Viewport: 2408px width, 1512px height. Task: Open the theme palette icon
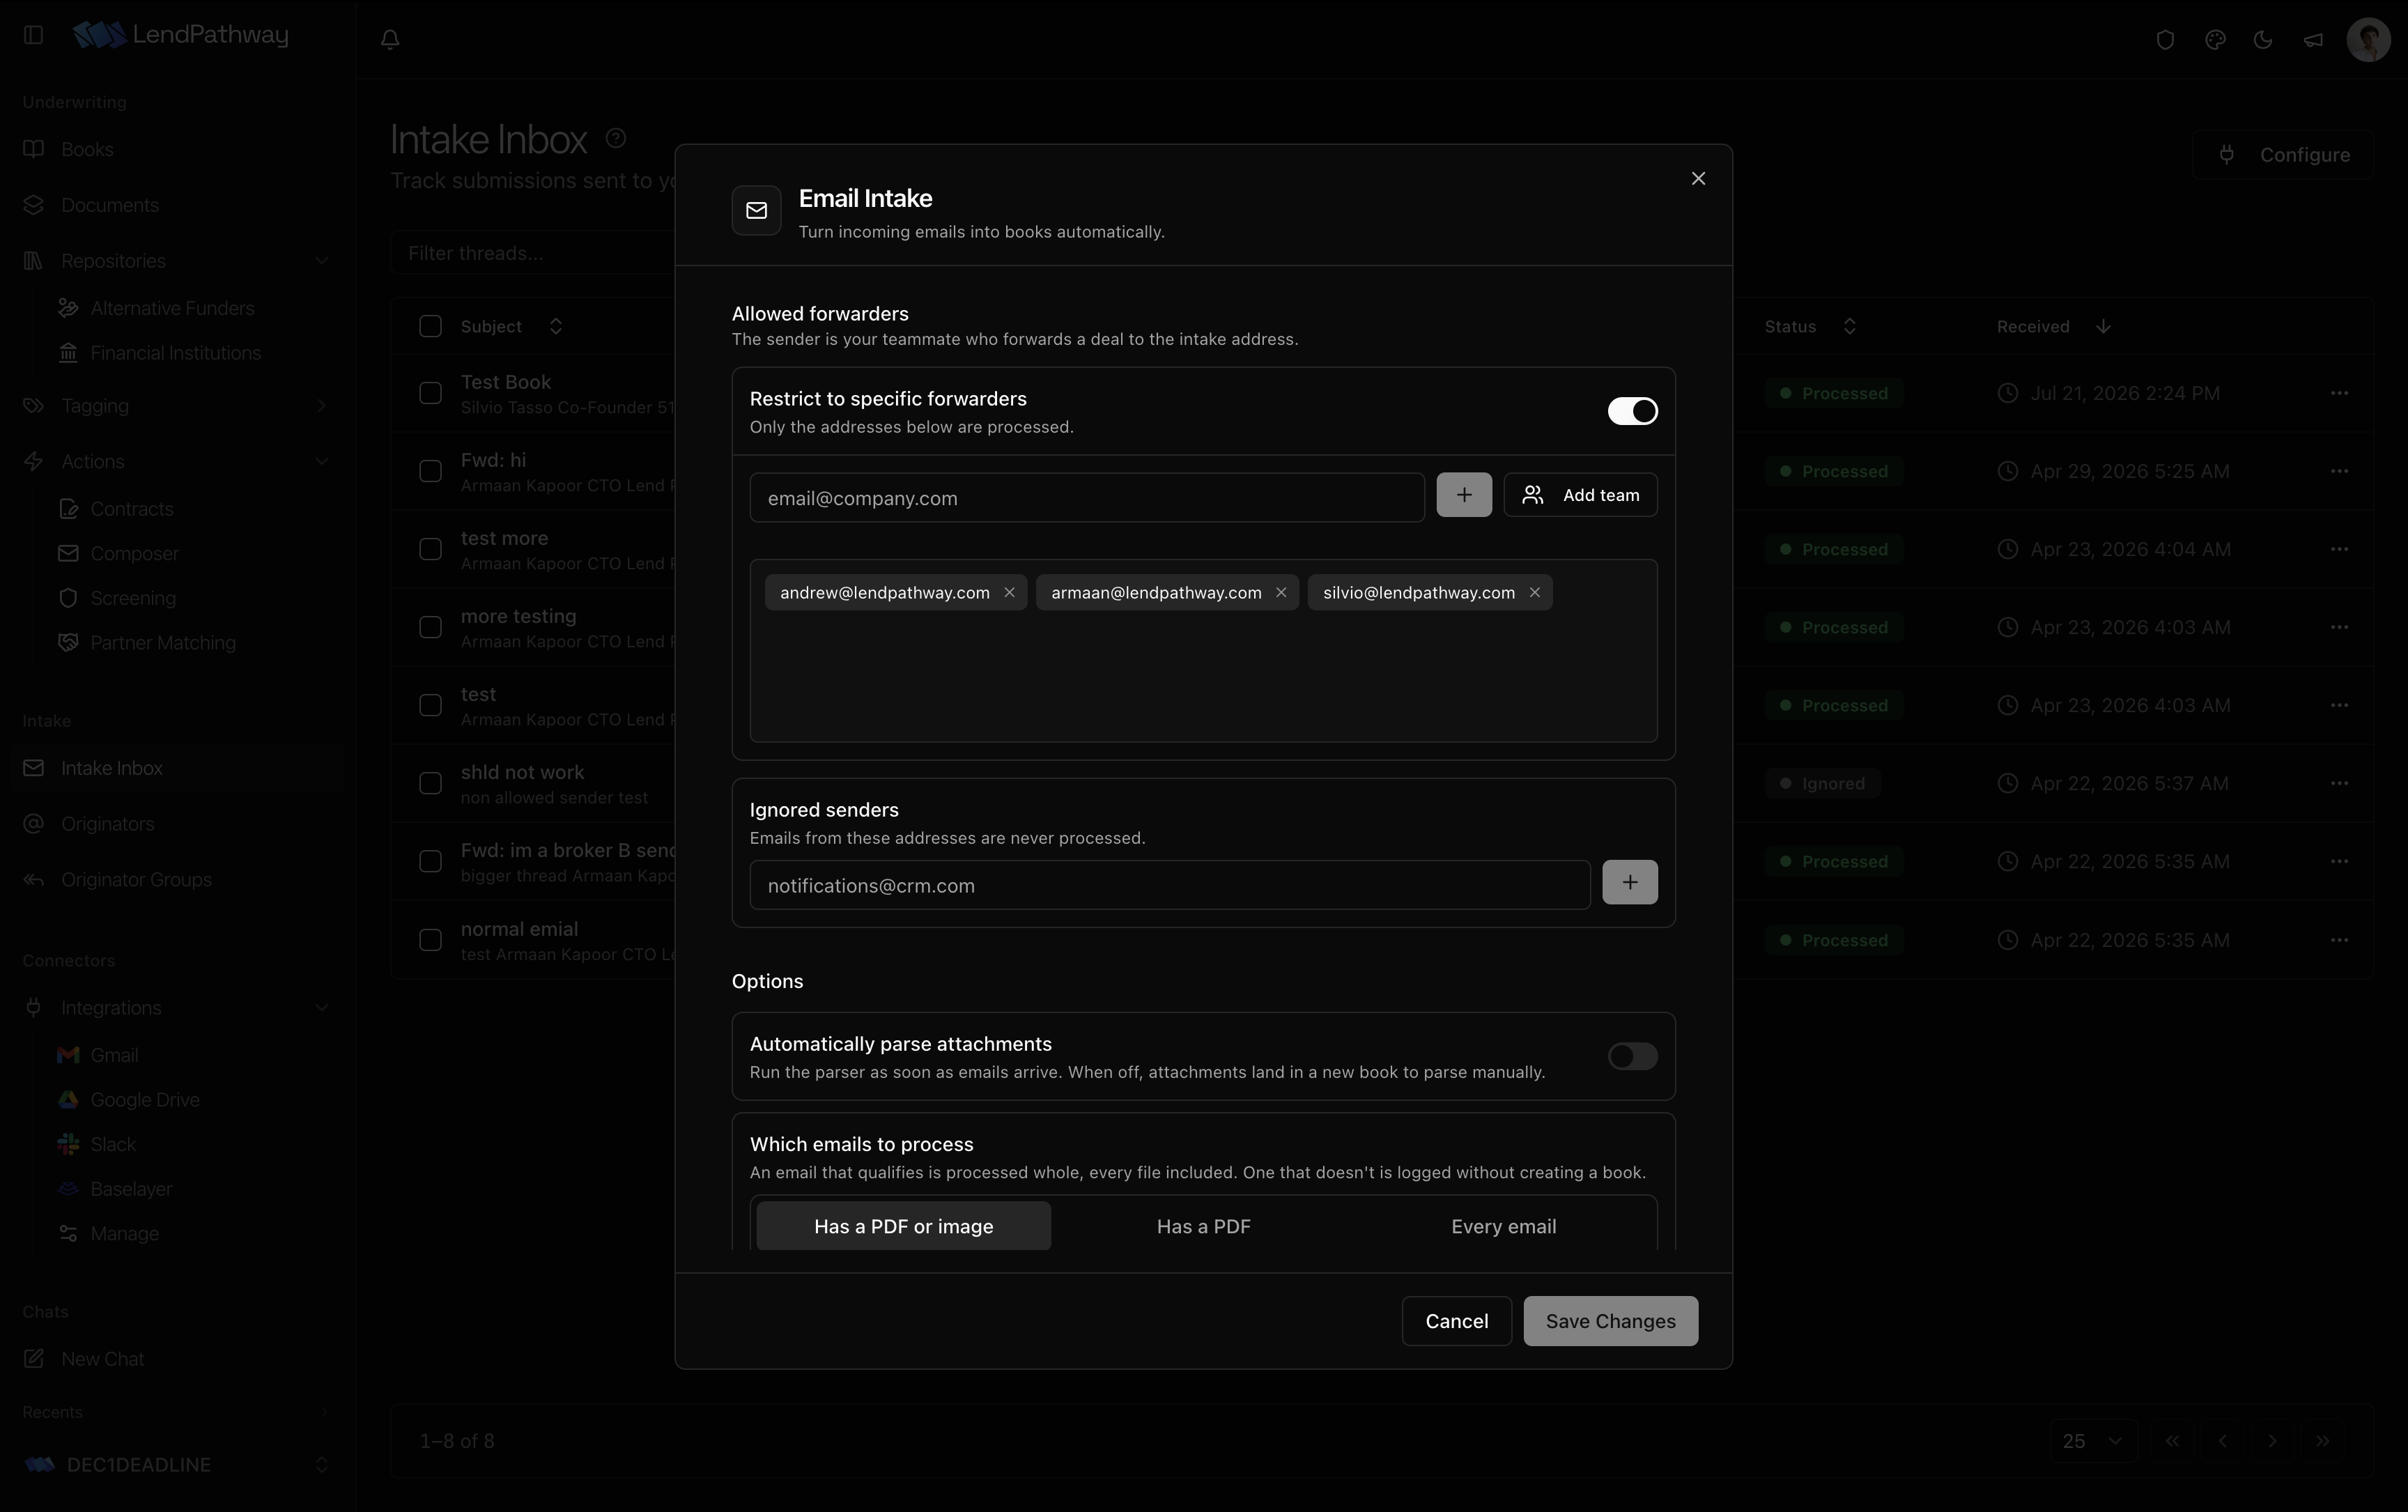2215,40
